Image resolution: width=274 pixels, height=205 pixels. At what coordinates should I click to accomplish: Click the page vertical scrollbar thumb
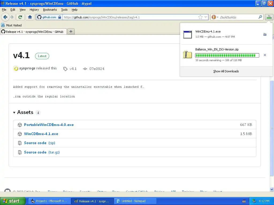[272, 128]
